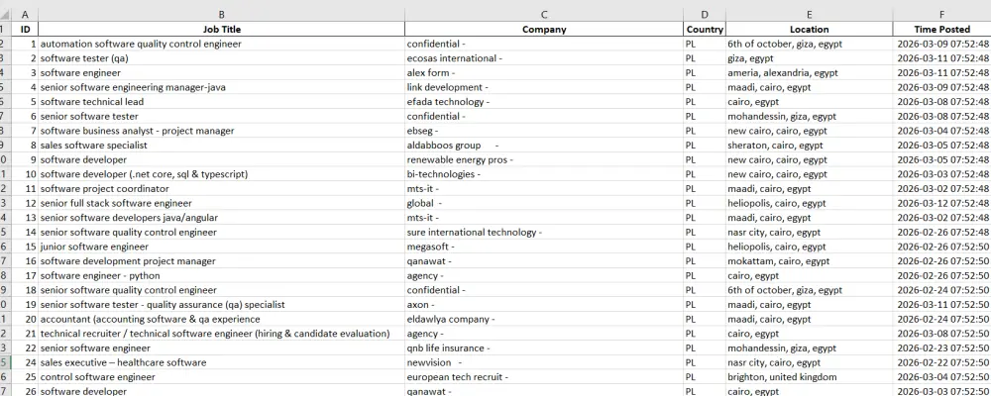
Task: Select column F header
Action: pyautogui.click(x=942, y=15)
